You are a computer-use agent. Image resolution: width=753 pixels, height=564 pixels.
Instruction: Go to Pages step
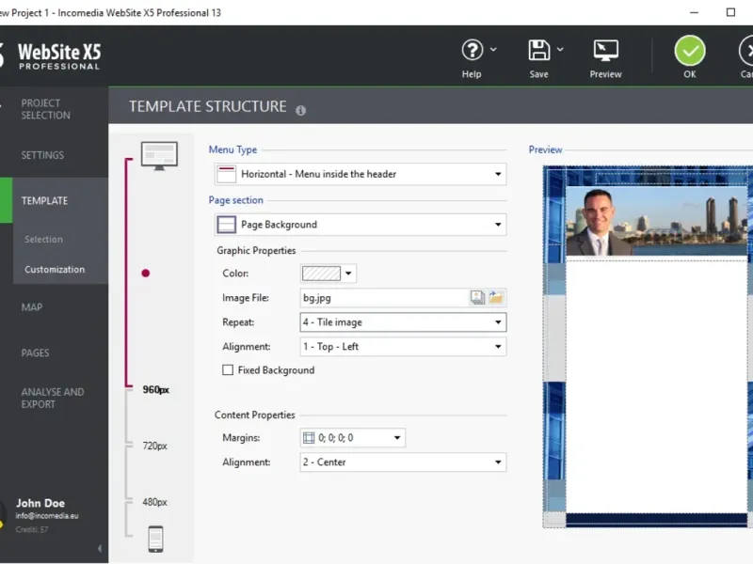pos(35,353)
